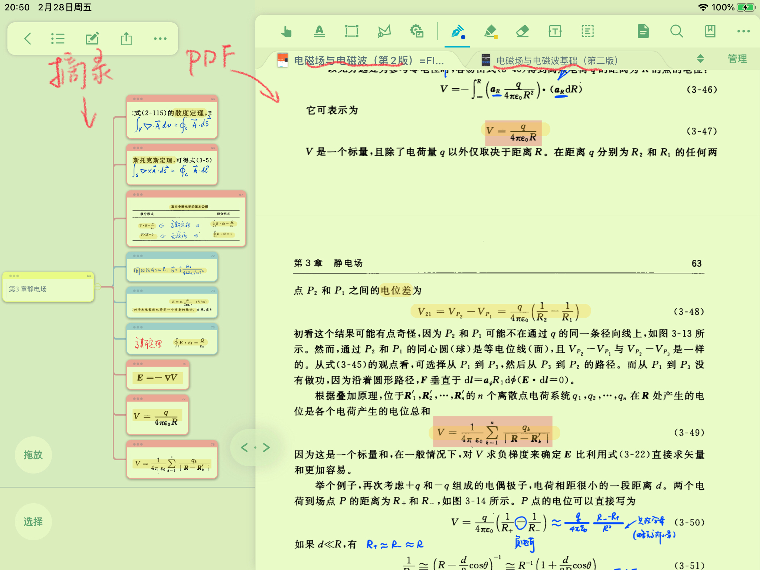
Task: Open the bookmark panel
Action: pos(710,32)
